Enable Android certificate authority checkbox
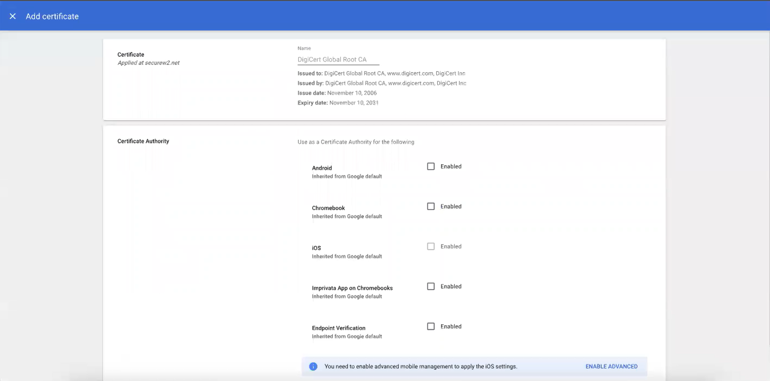 click(431, 166)
